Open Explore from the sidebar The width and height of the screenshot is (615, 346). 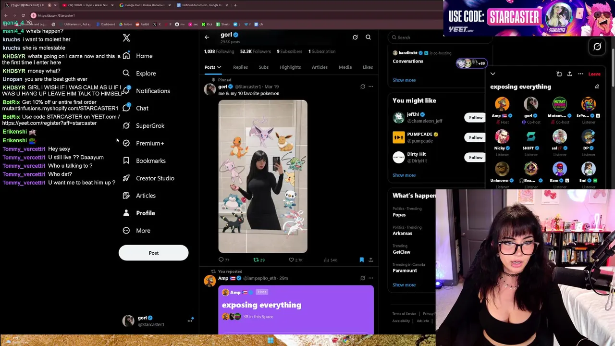tap(139, 74)
